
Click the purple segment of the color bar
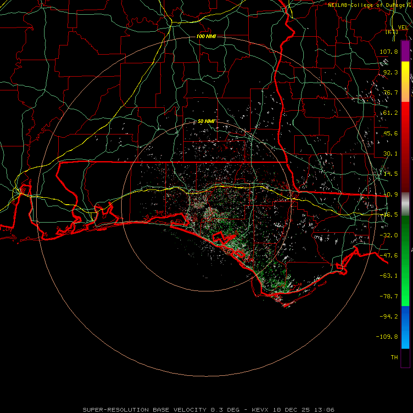[x=405, y=51]
